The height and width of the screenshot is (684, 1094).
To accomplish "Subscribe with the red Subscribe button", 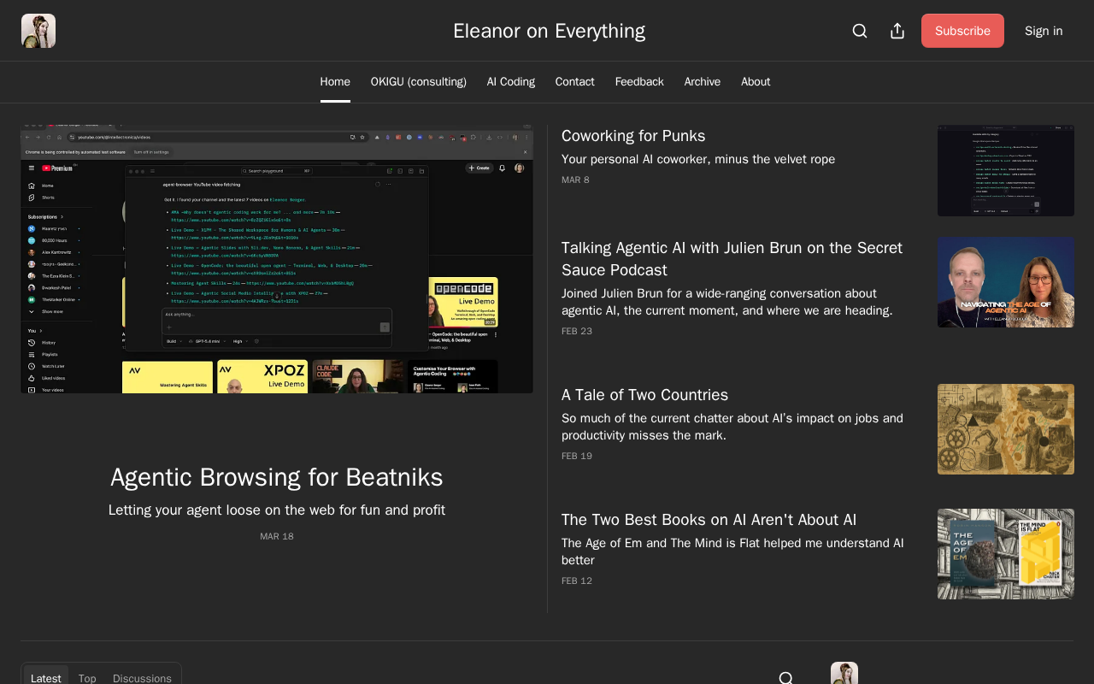I will [962, 31].
